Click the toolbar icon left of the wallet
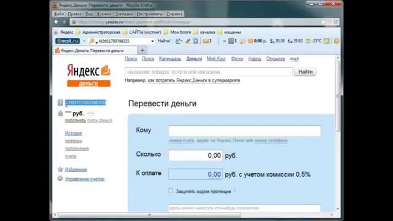The width and height of the screenshot is (393, 221). 243,41
